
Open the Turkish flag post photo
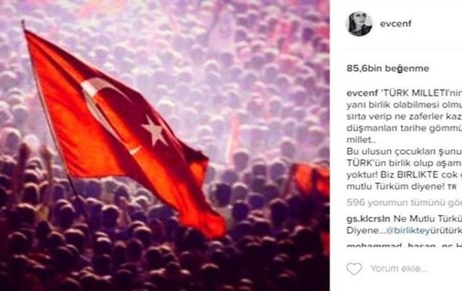[165, 145]
